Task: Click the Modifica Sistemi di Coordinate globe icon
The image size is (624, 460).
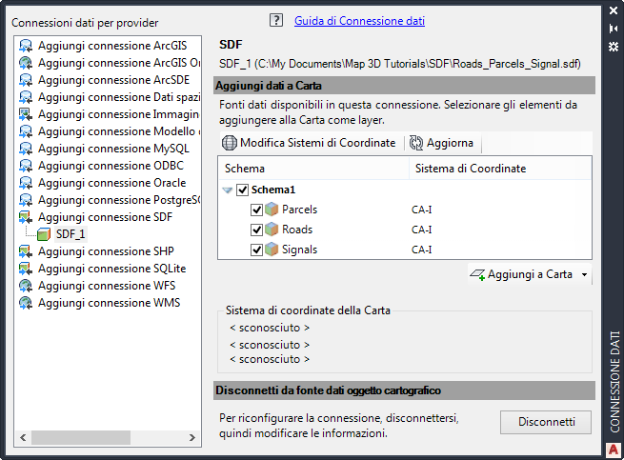Action: 229,143
